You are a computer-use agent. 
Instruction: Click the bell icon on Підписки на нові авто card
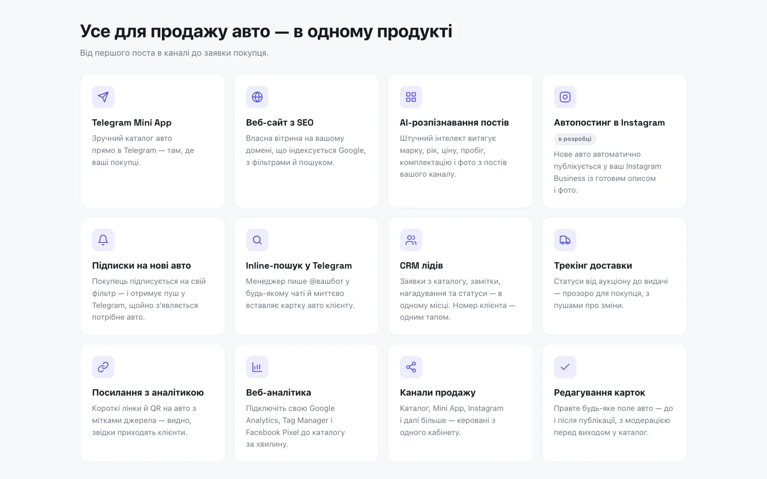103,240
